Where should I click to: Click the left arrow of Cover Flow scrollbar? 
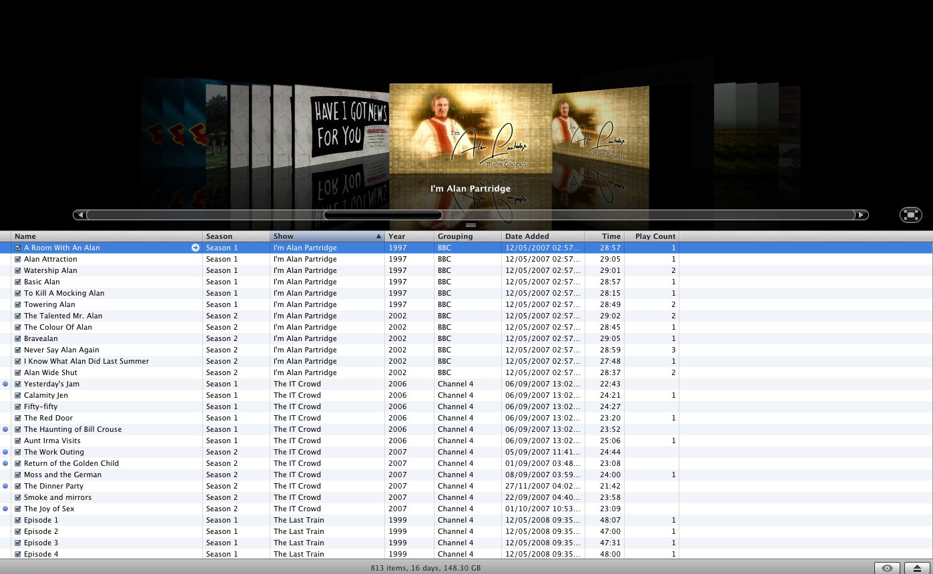pyautogui.click(x=80, y=215)
